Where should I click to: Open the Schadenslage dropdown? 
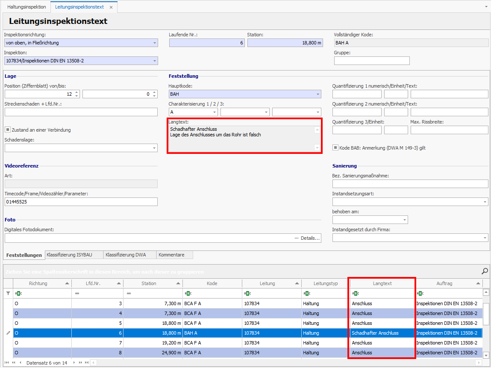pyautogui.click(x=154, y=148)
